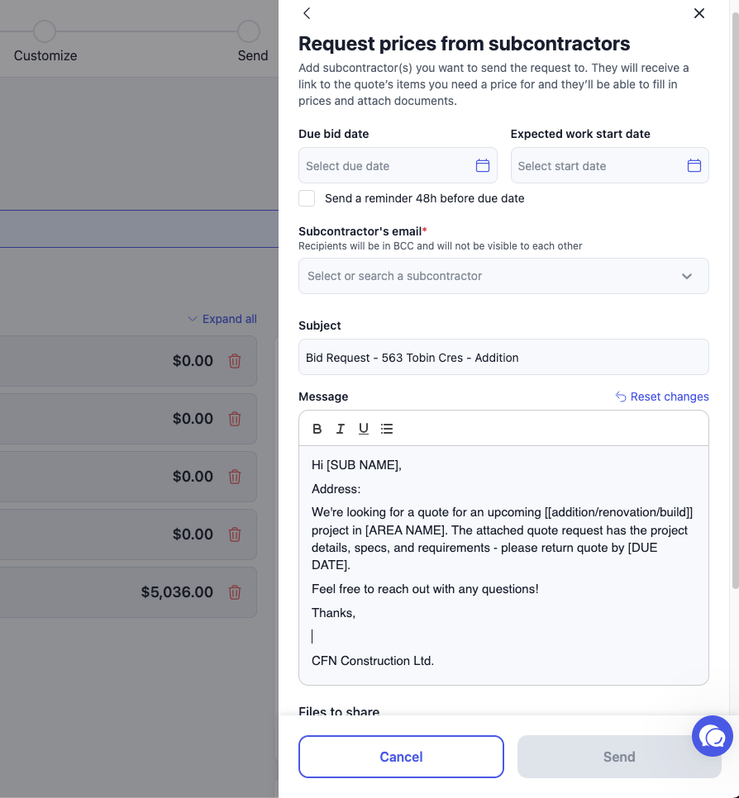Cancel the price request

[401, 756]
